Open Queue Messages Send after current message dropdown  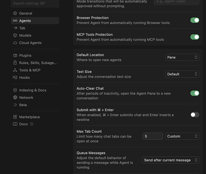[x=171, y=160]
